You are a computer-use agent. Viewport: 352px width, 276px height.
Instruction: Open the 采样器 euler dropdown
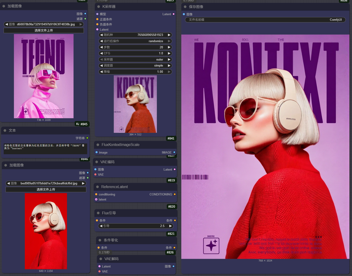pyautogui.click(x=135, y=59)
